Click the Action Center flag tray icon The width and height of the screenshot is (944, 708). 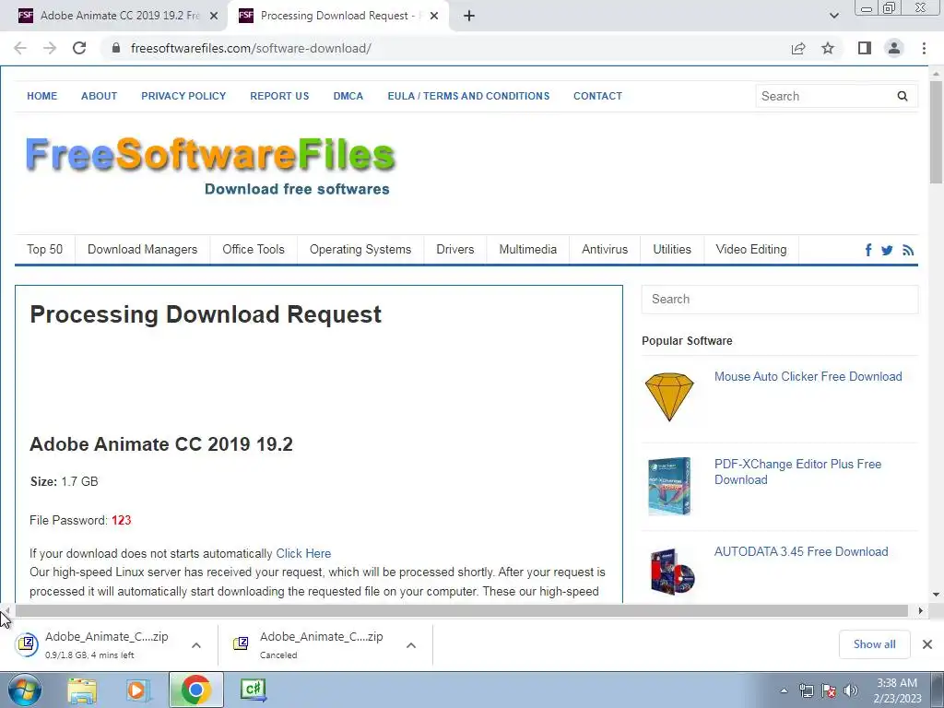pos(829,690)
